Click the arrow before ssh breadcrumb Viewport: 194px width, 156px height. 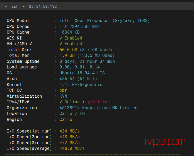[6, 6]
